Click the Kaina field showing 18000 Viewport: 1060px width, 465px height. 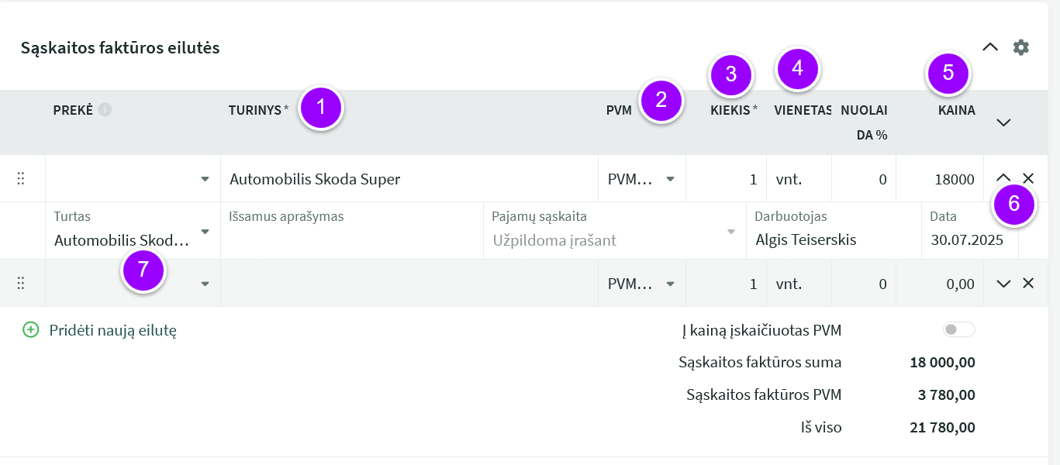tap(941, 179)
